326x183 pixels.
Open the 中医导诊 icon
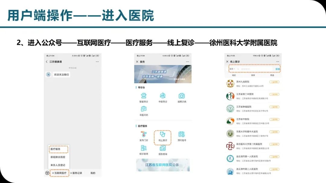163,96
